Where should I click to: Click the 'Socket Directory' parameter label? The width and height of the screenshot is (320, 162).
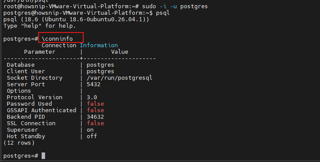35,78
